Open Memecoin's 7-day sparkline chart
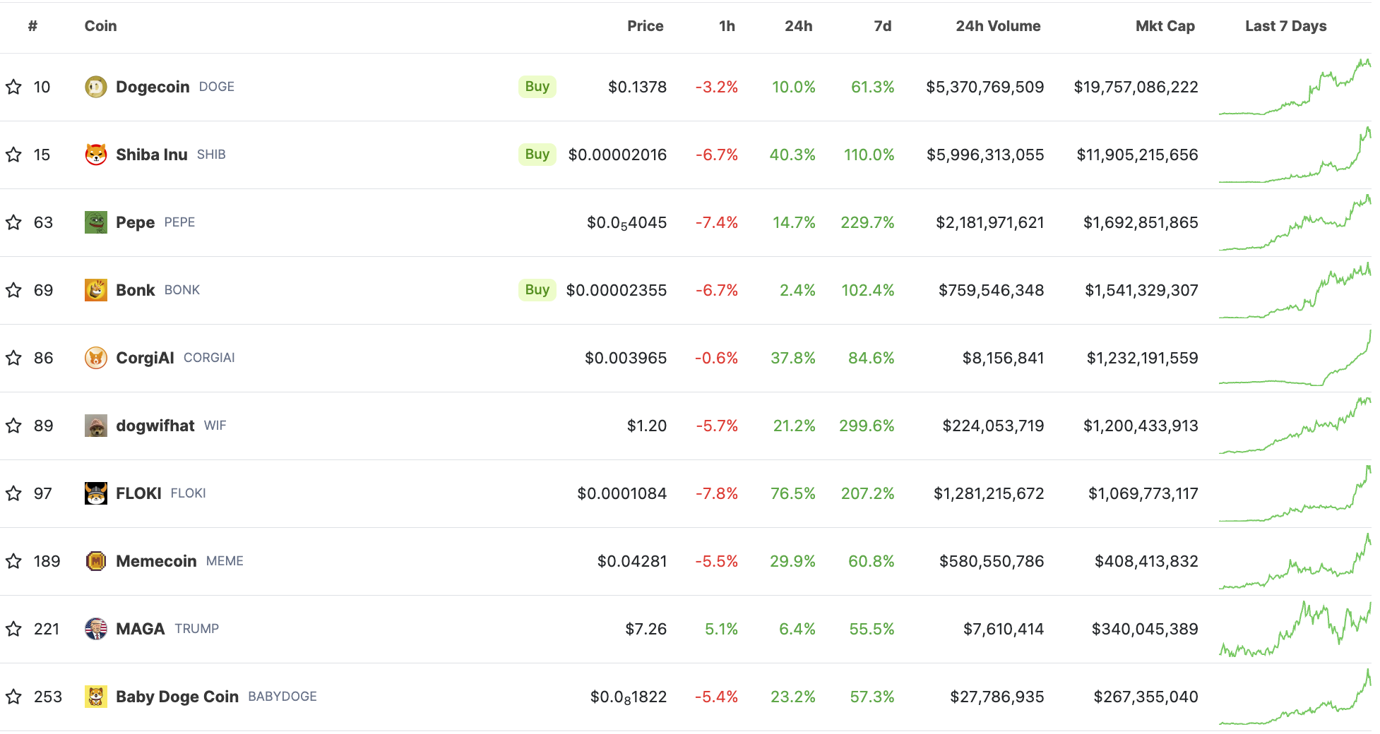The height and width of the screenshot is (734, 1380). 1295,561
